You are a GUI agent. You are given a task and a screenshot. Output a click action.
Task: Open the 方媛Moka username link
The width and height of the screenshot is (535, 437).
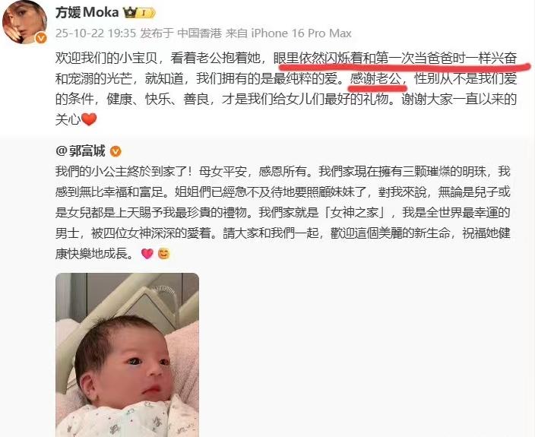(x=87, y=12)
